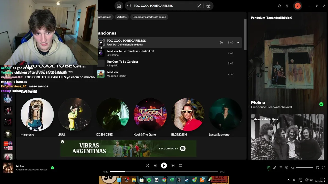Add TOO COOL TO BE CARELESS to Liked Songs

click(x=221, y=42)
